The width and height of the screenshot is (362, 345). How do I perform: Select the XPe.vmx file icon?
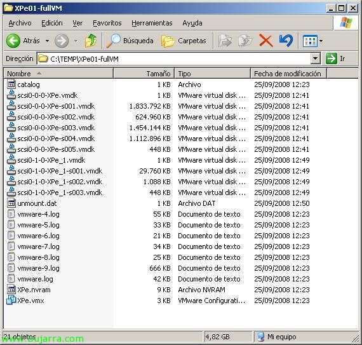click(x=11, y=301)
